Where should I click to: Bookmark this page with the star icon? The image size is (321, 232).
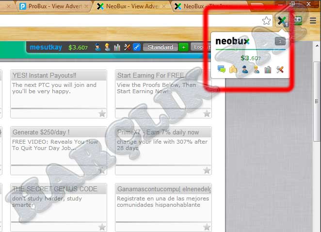pyautogui.click(x=266, y=21)
